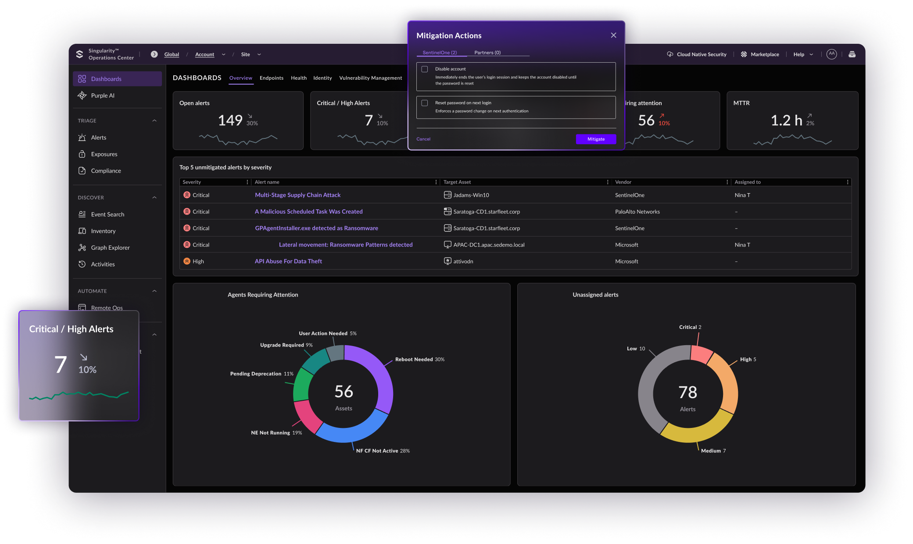The width and height of the screenshot is (913, 544).
Task: Collapse the TRIAGE sidebar section
Action: point(154,120)
